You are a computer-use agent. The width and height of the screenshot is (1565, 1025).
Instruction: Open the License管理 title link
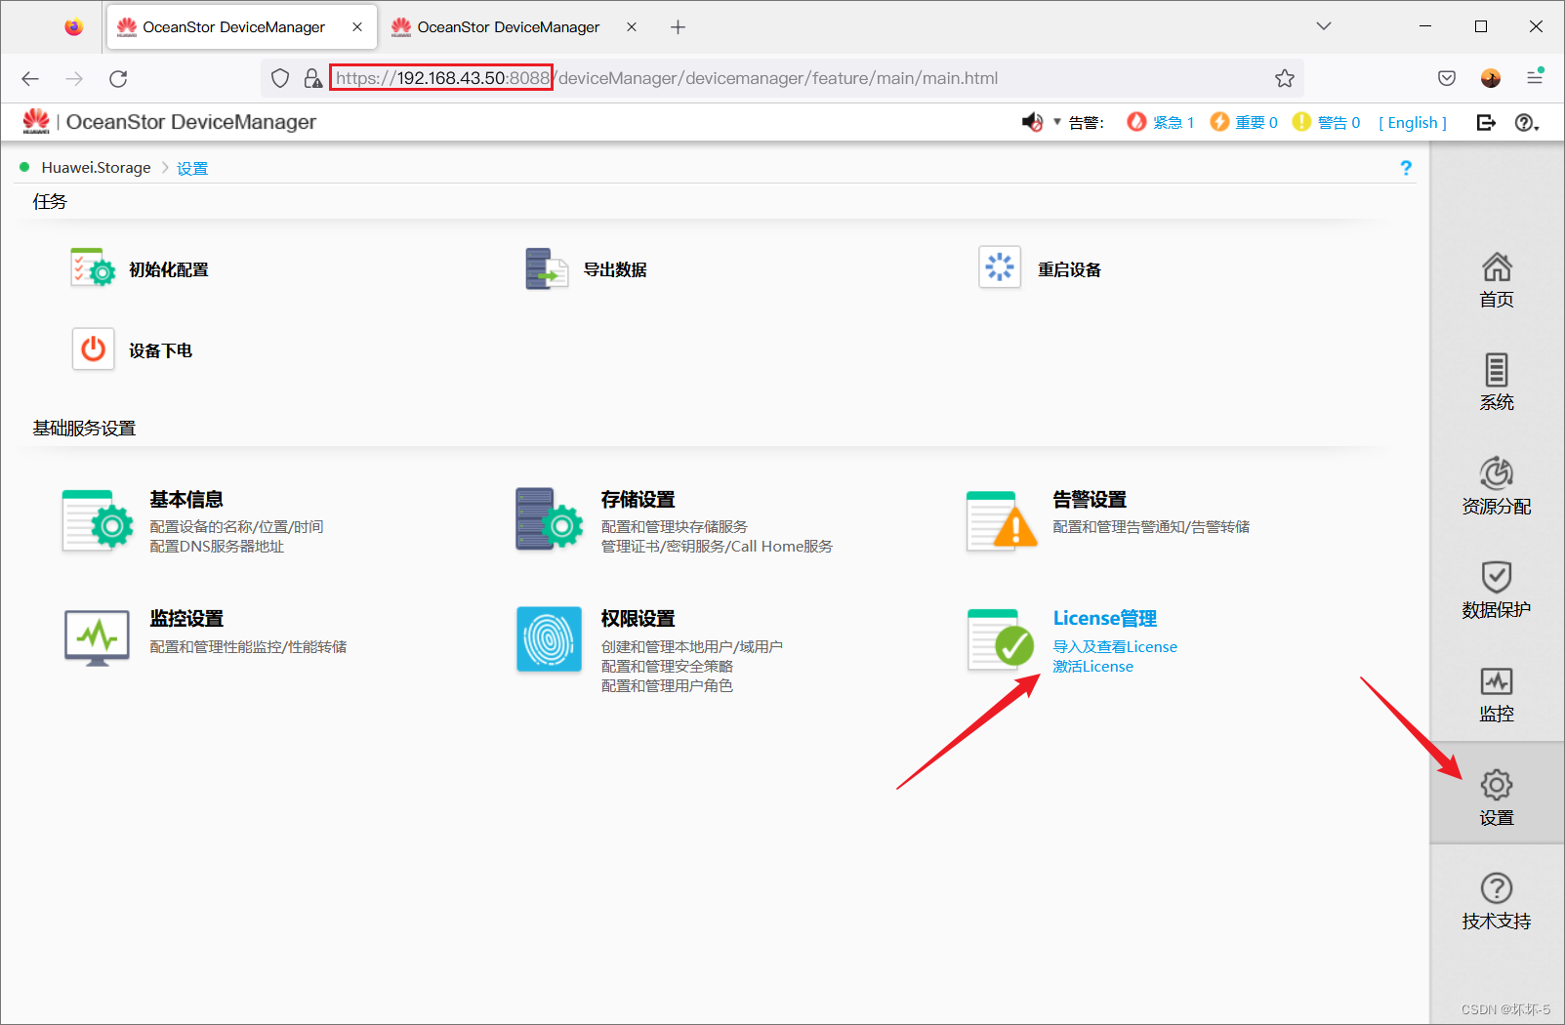click(x=1105, y=618)
